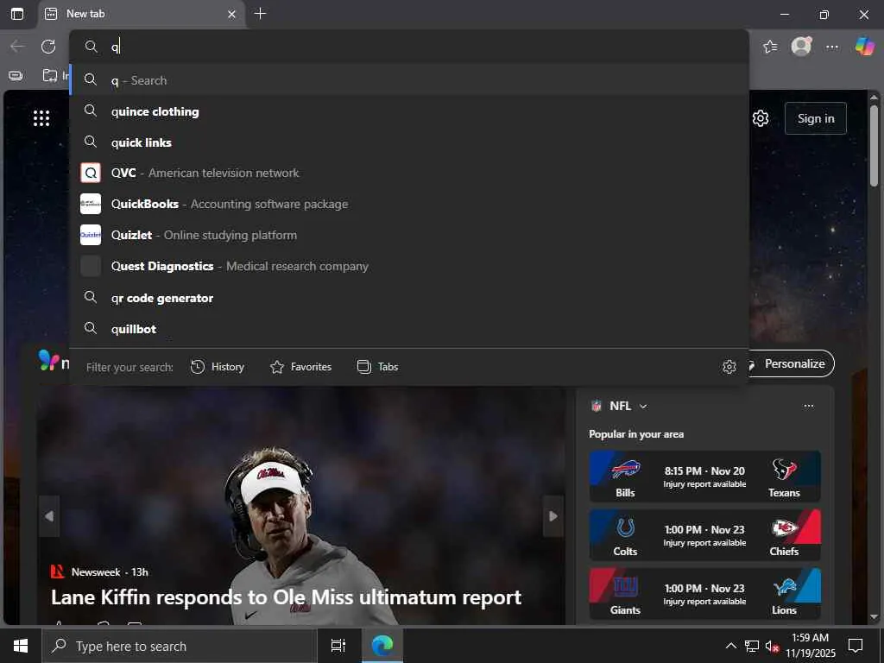Close the New tab tab
Image resolution: width=884 pixels, height=663 pixels.
click(231, 14)
